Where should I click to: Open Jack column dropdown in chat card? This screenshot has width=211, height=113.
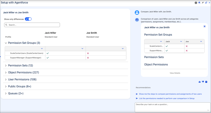point(181,42)
